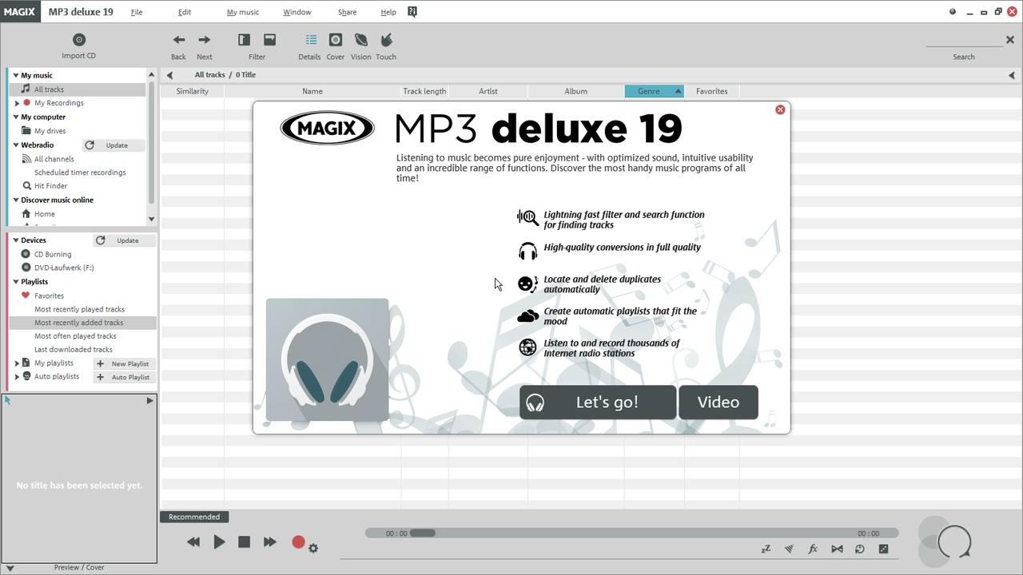
Task: Collapse the Webradio section
Action: pyautogui.click(x=14, y=145)
